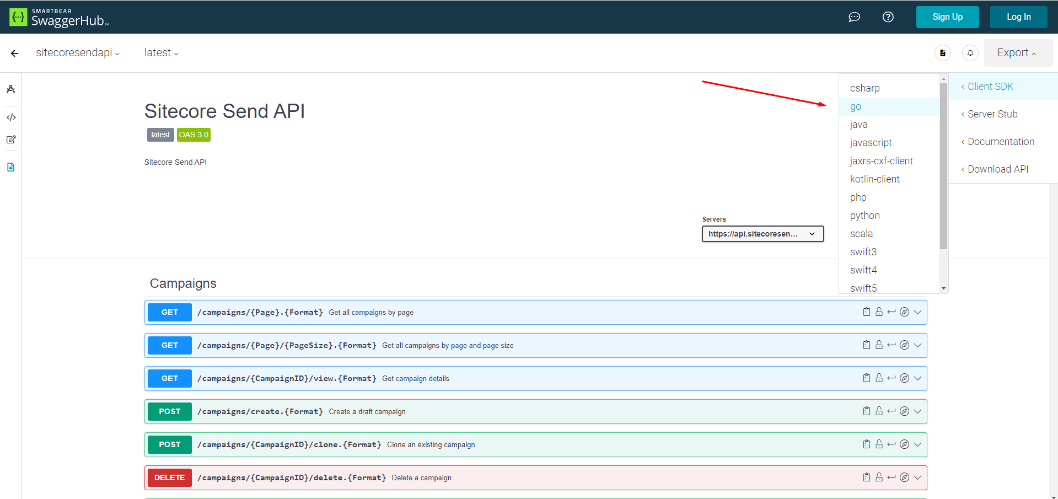Choose python client SDK
The width and height of the screenshot is (1058, 499).
[x=889, y=216]
